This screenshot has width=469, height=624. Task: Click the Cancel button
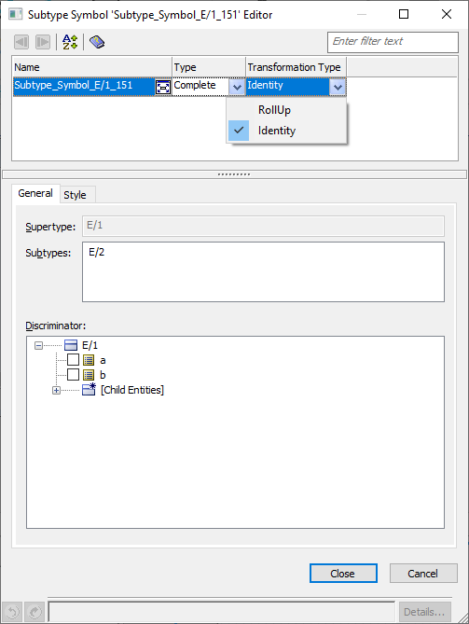[423, 573]
